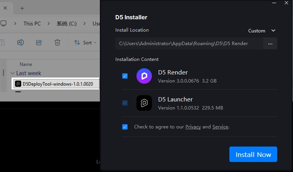Close the current Explorer tab
Image resolution: width=293 pixels, height=172 pixels.
click(x=5, y=8)
